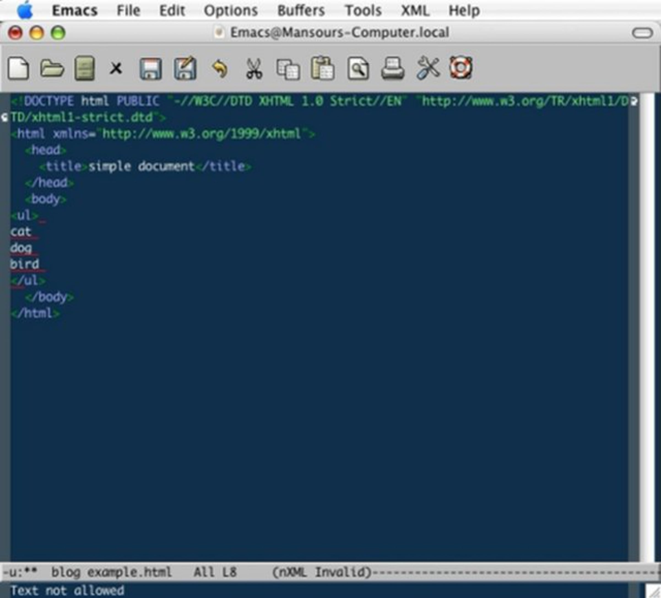The image size is (661, 598).
Task: Open the Apple menu
Action: tap(25, 10)
